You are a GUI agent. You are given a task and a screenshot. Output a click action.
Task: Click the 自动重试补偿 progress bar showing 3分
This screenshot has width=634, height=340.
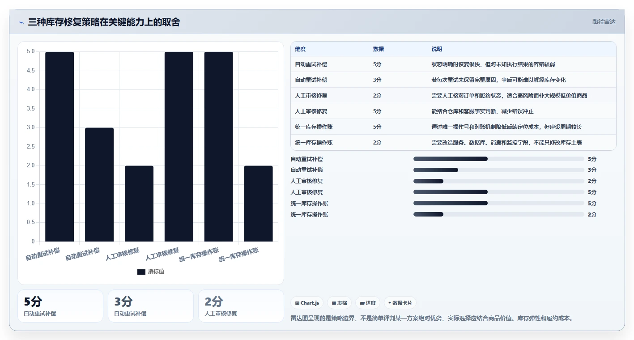499,170
